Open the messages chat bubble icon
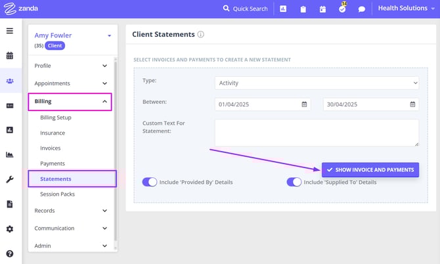This screenshot has width=440, height=264. click(x=361, y=9)
